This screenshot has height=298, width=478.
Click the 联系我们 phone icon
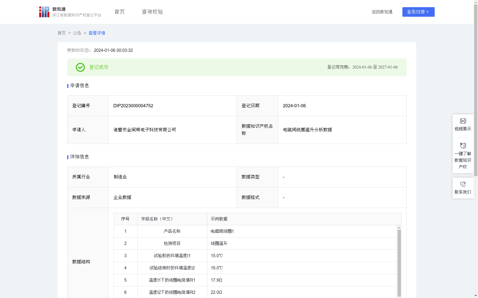click(x=463, y=184)
